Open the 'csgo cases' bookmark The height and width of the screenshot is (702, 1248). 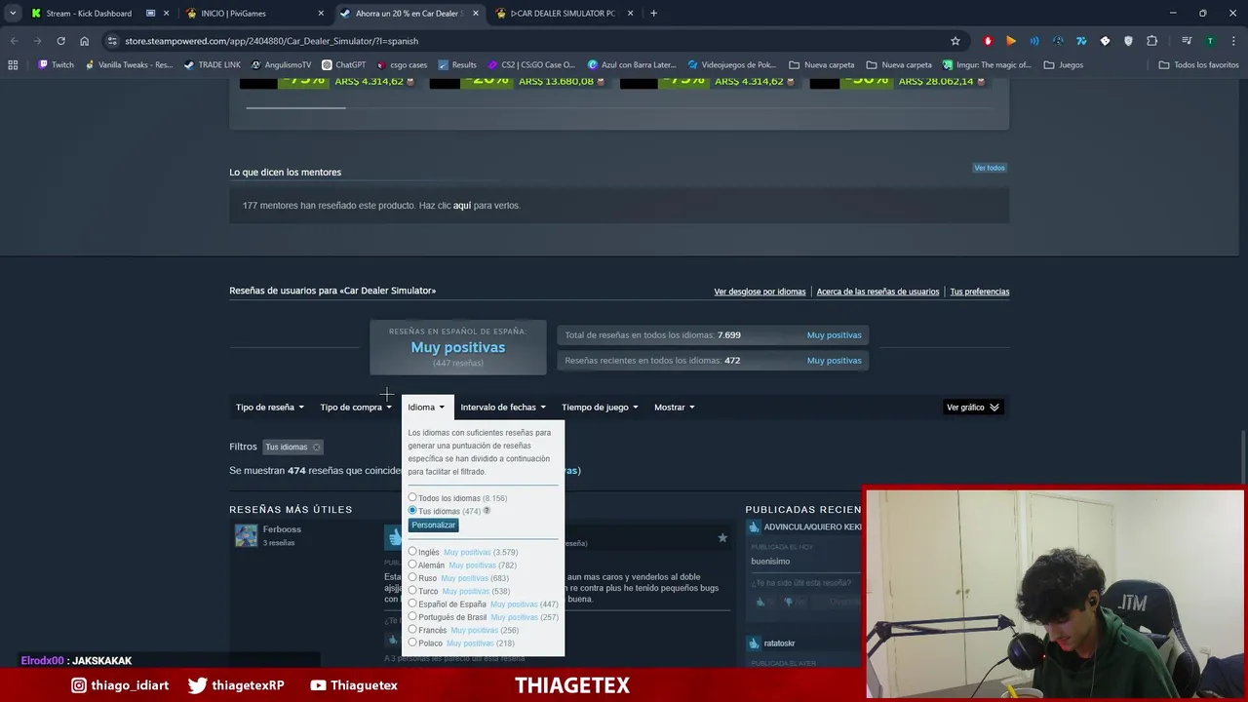tap(402, 65)
